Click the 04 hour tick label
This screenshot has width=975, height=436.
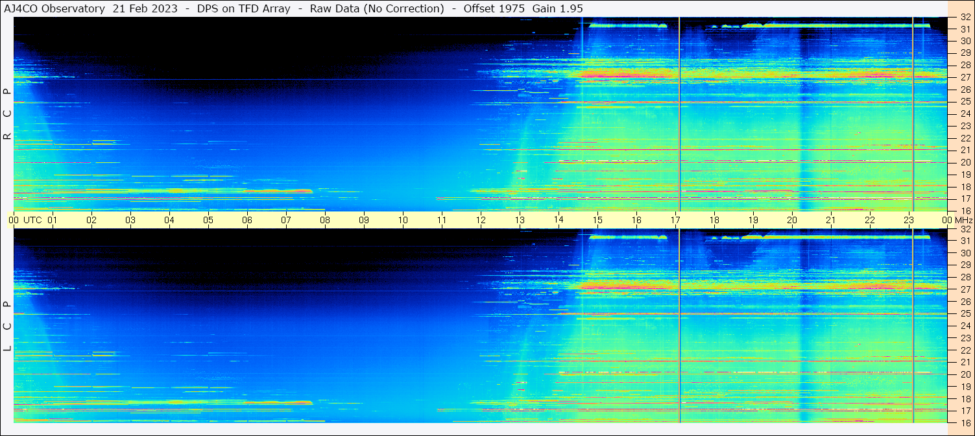coord(169,220)
